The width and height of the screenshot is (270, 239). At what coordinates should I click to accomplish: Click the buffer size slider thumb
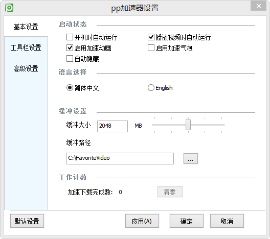pos(188,125)
